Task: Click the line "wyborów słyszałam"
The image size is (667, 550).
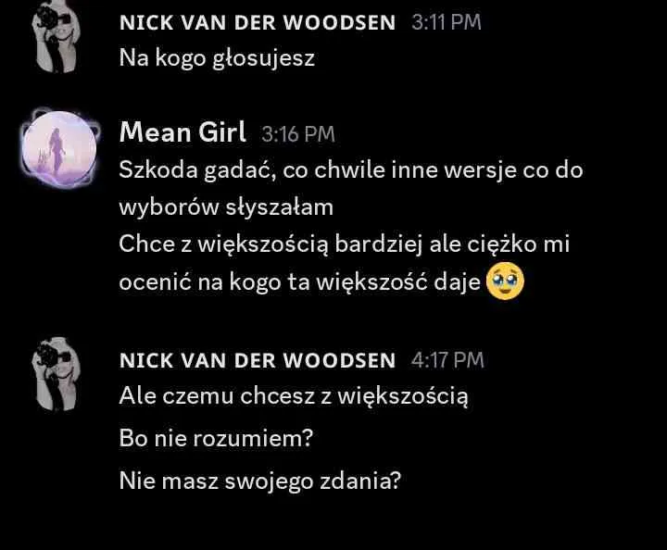Action: tap(226, 207)
